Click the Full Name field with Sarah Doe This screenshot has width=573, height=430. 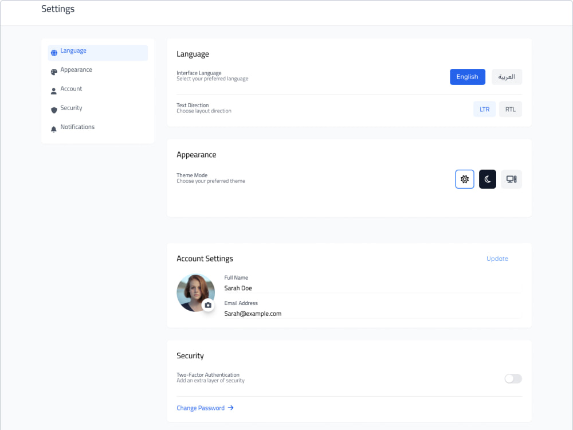(373, 288)
